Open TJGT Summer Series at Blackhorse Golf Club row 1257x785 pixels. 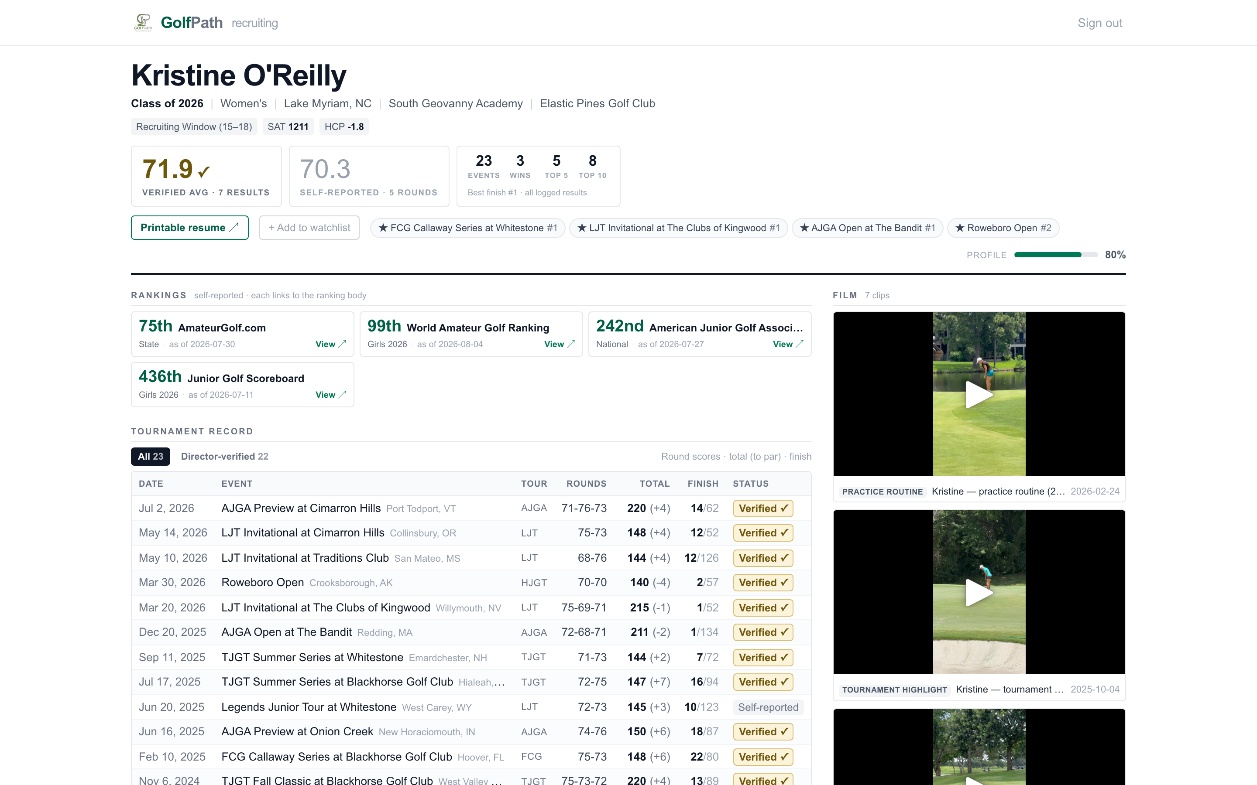coord(471,682)
